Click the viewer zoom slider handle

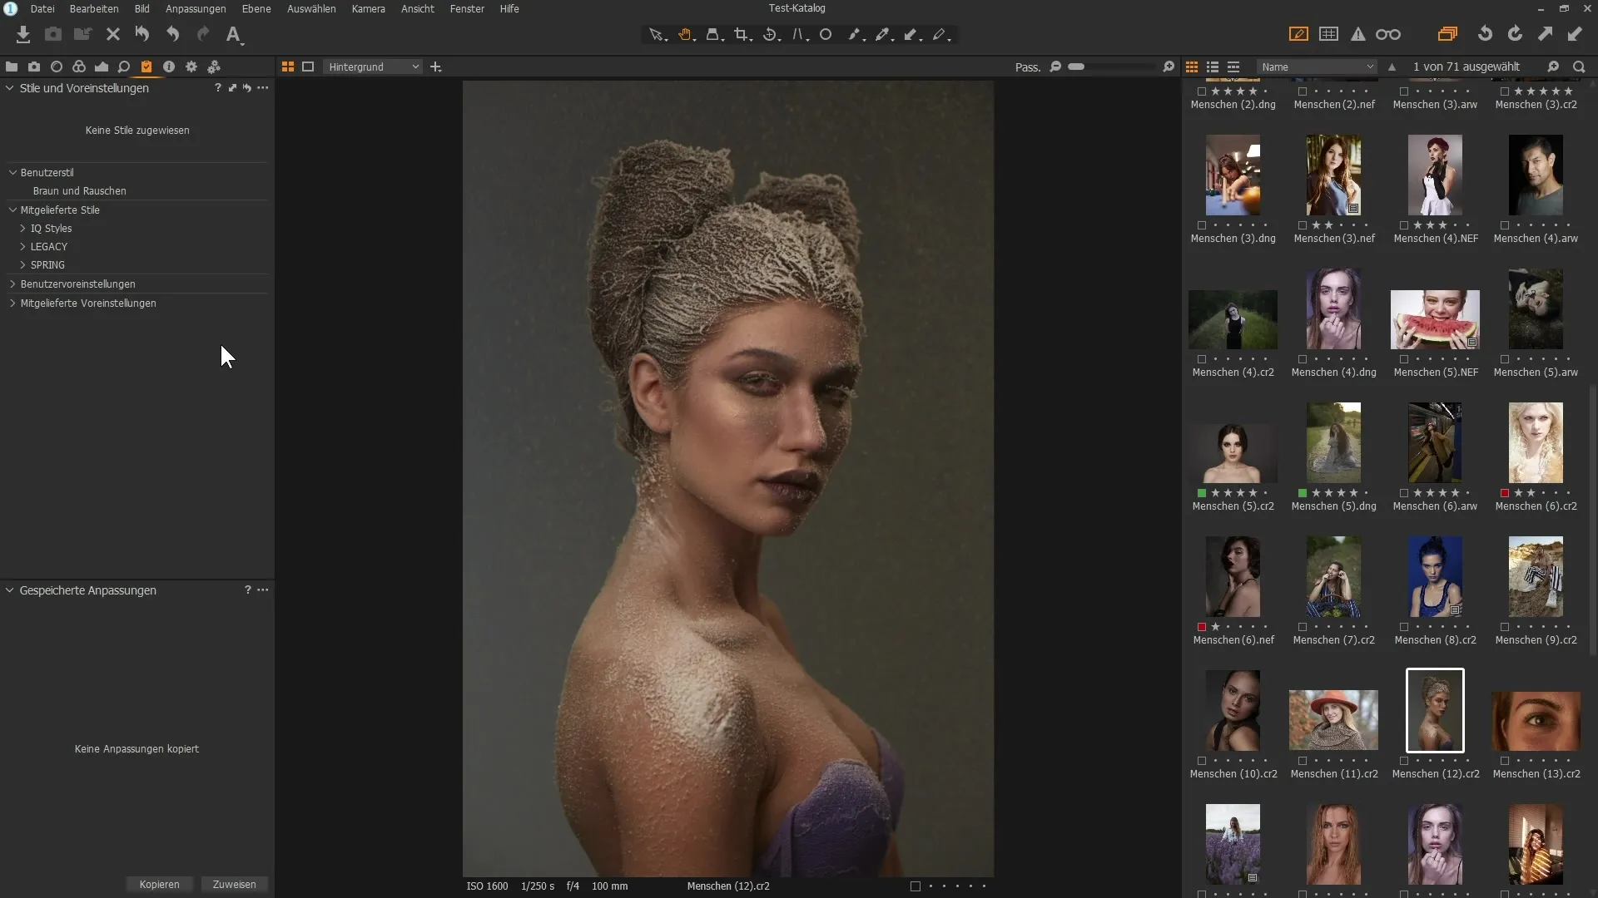tap(1076, 67)
